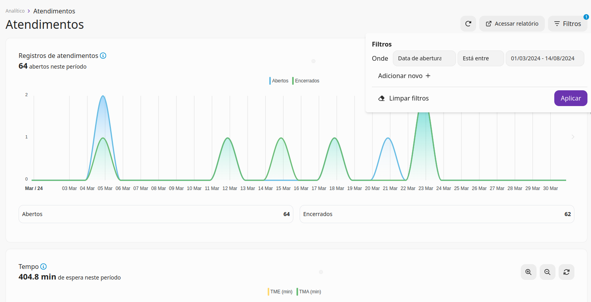This screenshot has height=302, width=591.
Task: Open Acessar relatório report link
Action: click(x=512, y=24)
